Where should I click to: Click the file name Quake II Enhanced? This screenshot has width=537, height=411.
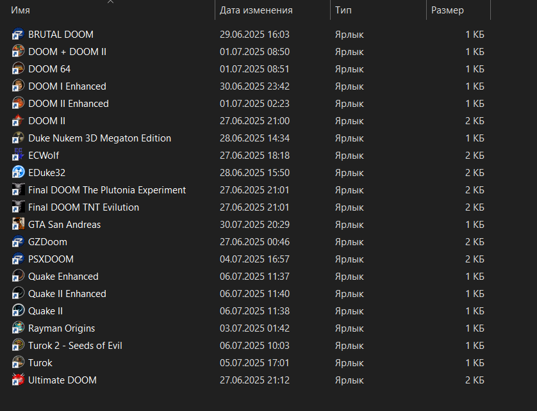pos(67,294)
